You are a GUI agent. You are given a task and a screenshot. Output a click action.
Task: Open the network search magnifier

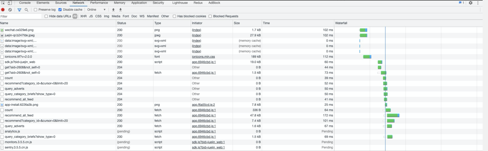click(x=26, y=10)
